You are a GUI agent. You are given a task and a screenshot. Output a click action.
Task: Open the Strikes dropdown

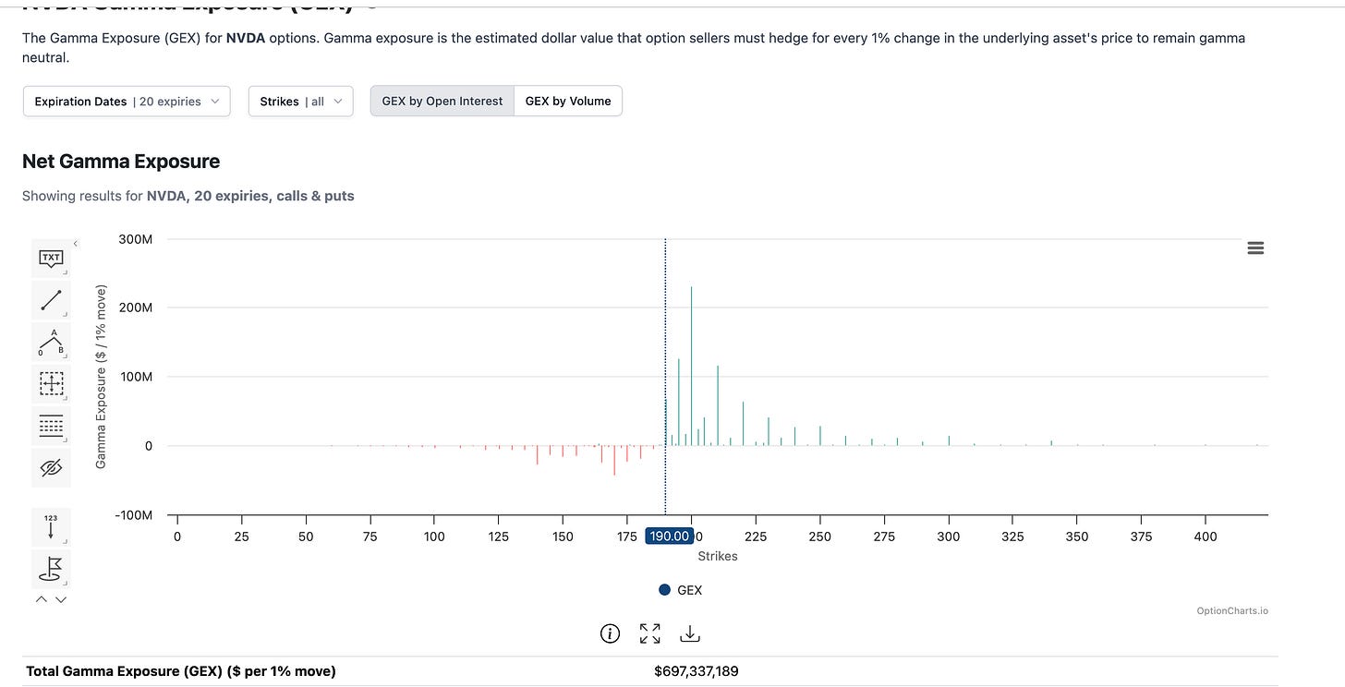301,102
